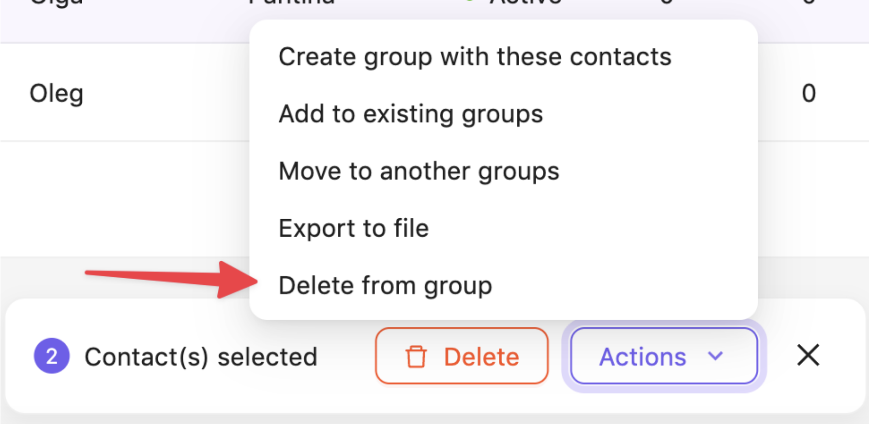Select the Oleg contact name
The image size is (869, 424).
point(57,93)
